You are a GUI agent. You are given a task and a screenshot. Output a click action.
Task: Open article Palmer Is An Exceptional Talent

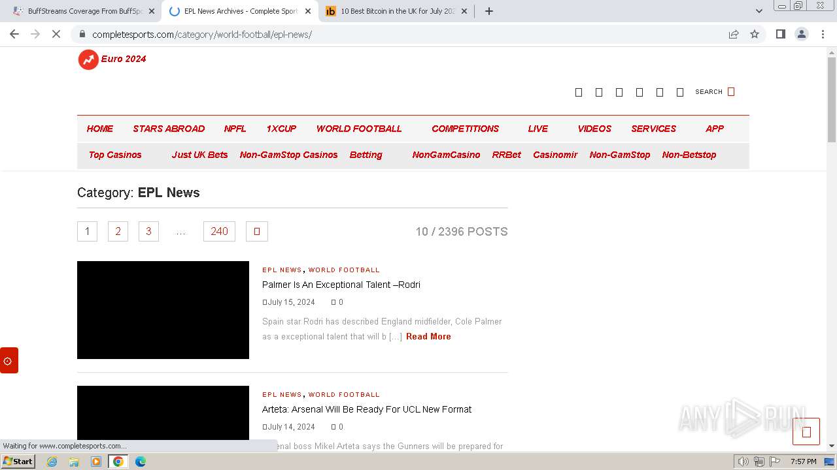coord(341,285)
